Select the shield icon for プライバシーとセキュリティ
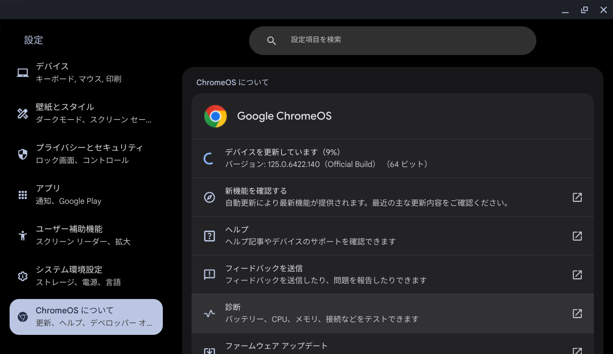Viewport: 613px width, 354px height. coord(22,154)
